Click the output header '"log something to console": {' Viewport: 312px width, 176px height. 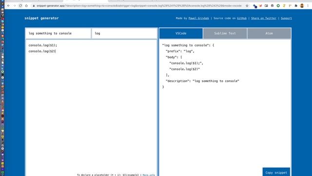188,45
